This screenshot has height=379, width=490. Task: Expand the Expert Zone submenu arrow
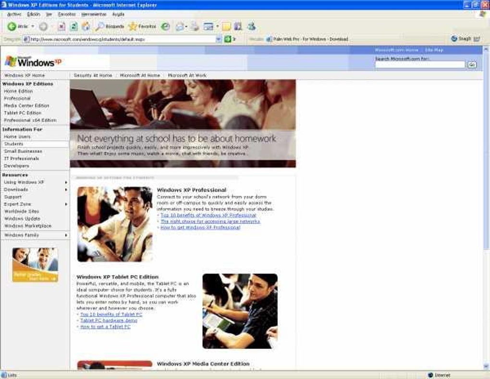[x=66, y=204]
